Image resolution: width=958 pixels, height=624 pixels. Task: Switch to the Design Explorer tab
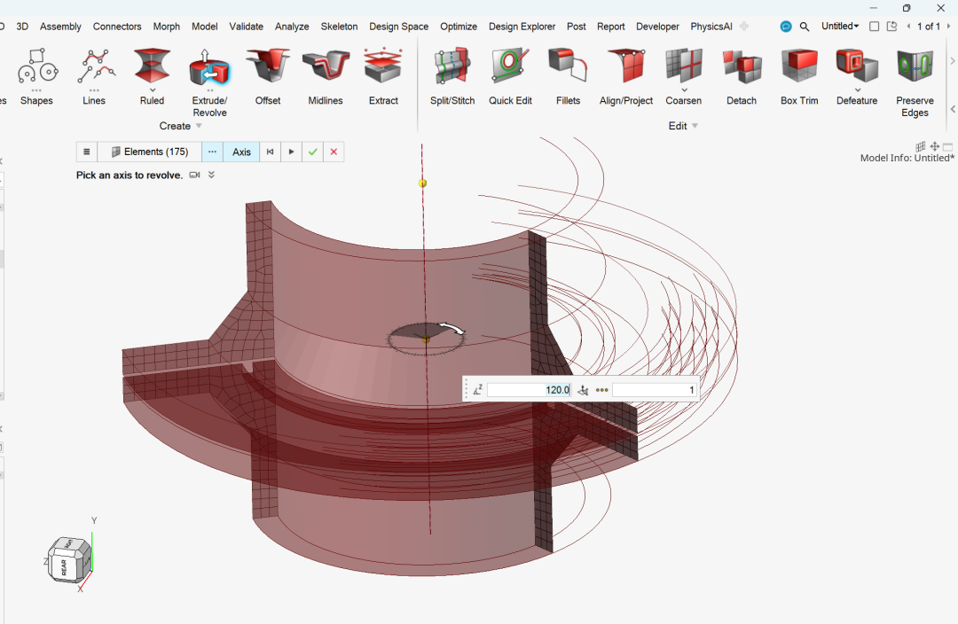(x=522, y=27)
